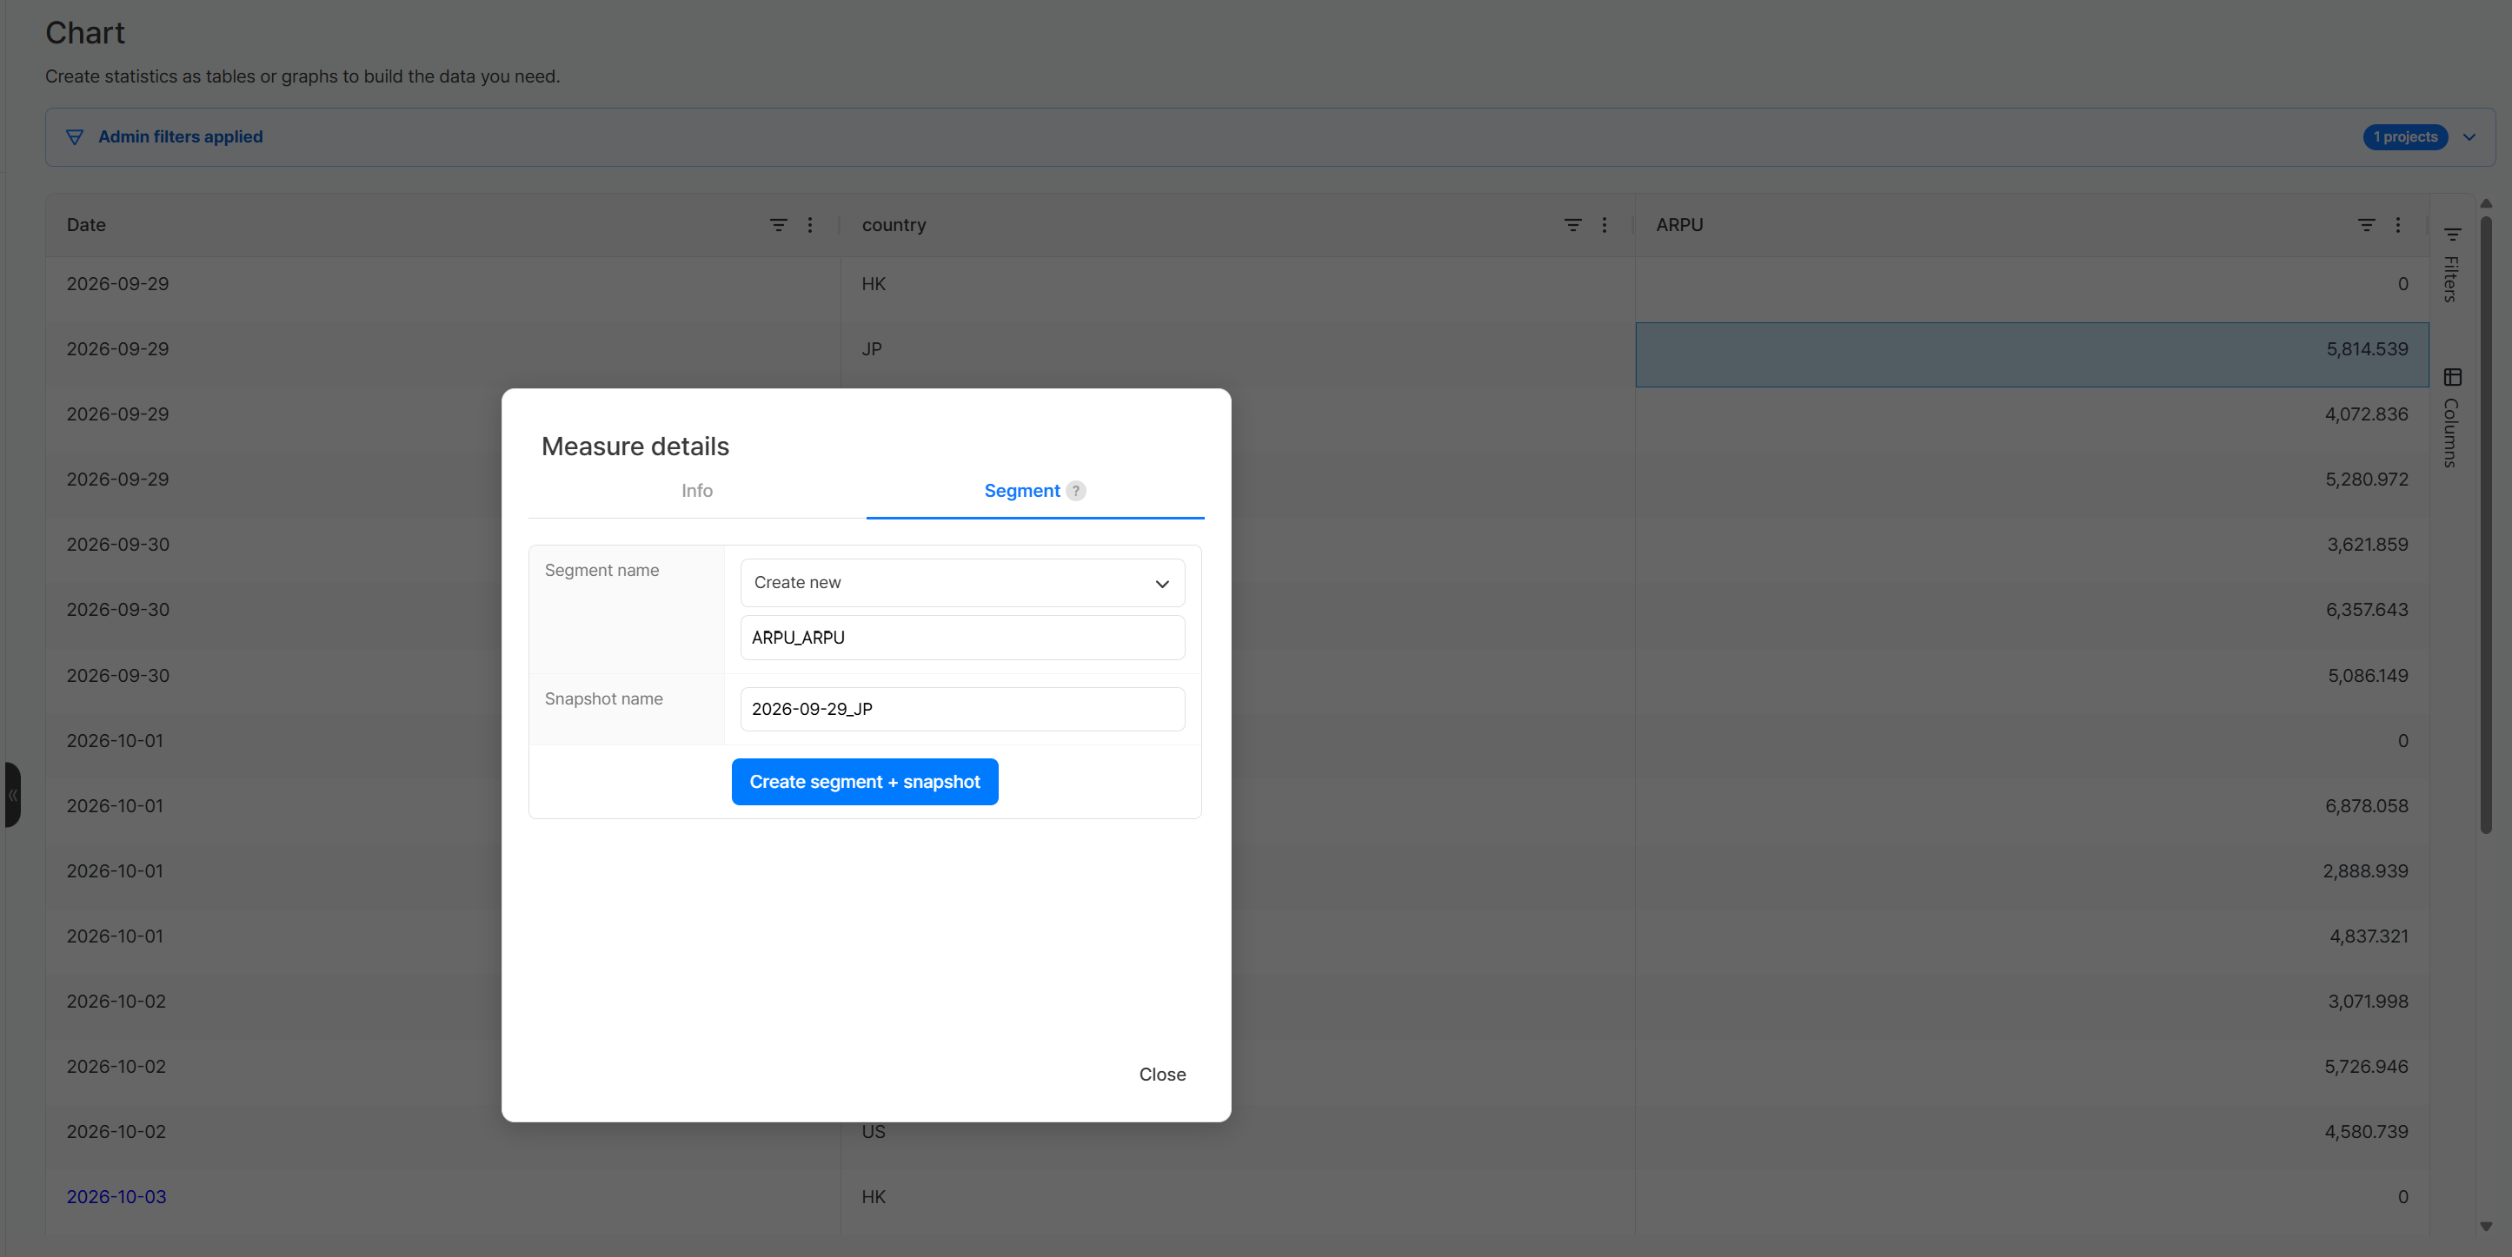Image resolution: width=2512 pixels, height=1257 pixels.
Task: Click the ARPU column header label
Action: [x=1679, y=225]
